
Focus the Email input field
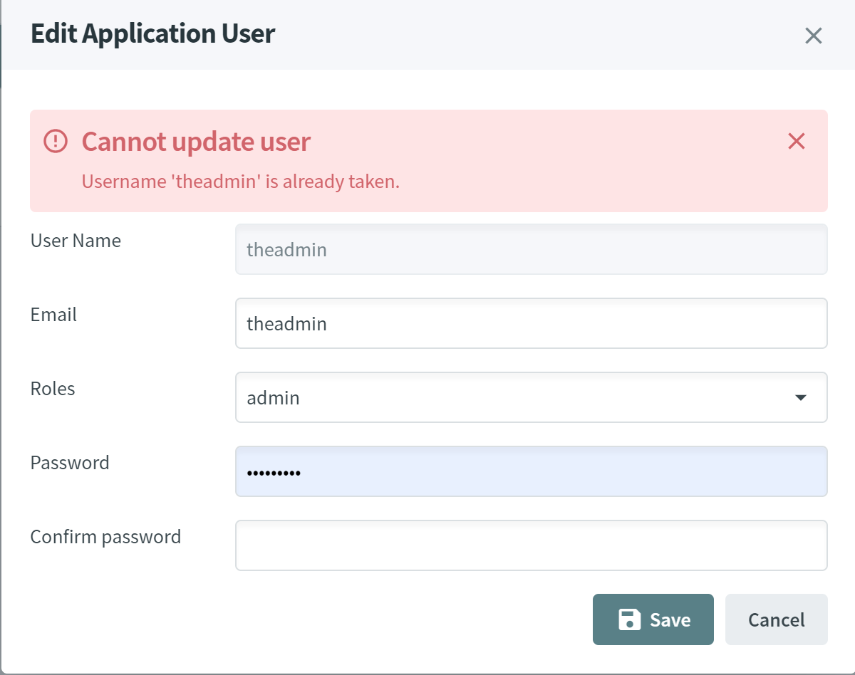coord(532,323)
